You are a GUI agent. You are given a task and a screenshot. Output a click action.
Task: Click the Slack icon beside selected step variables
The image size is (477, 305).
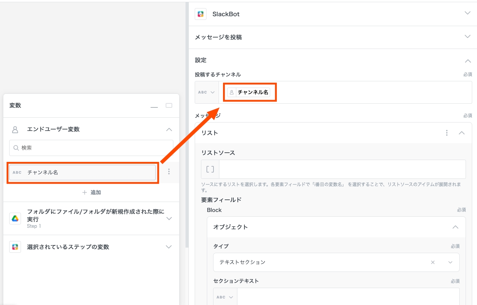pyautogui.click(x=15, y=247)
